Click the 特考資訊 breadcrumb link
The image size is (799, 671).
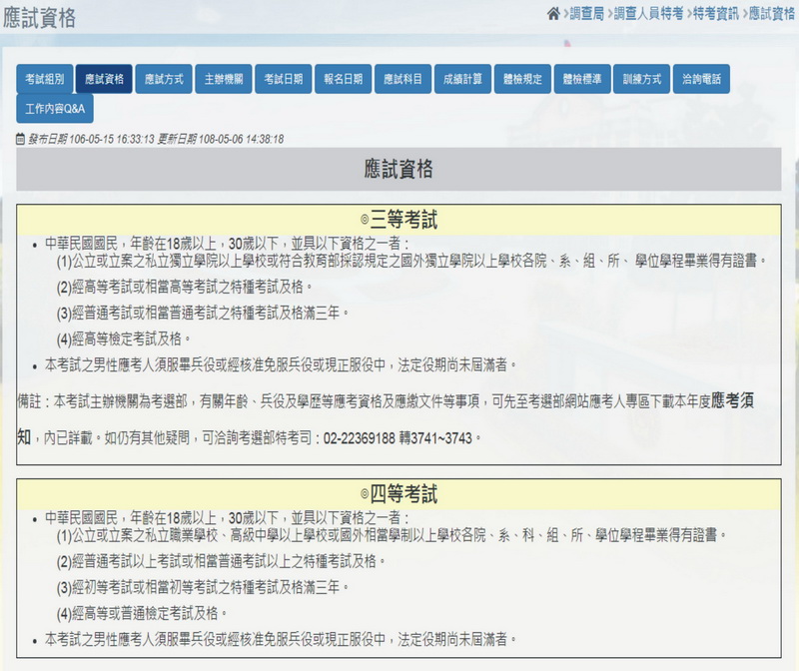coord(716,13)
